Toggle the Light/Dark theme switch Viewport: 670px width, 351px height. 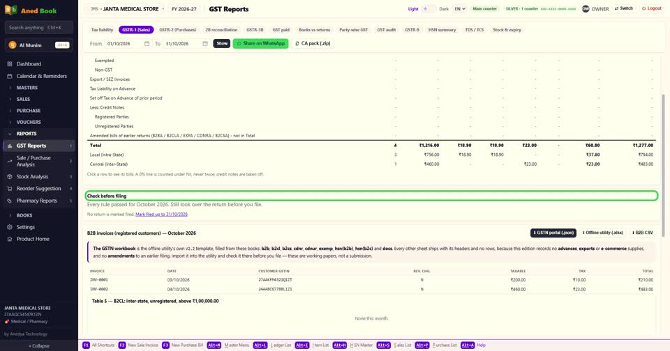click(429, 9)
